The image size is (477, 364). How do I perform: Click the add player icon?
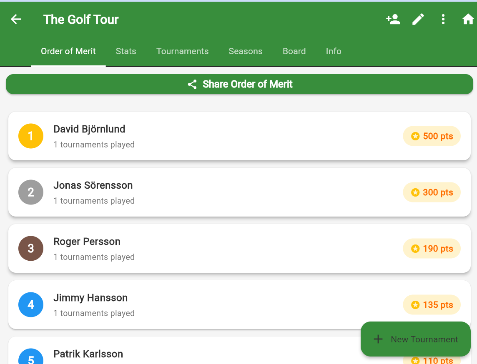click(x=392, y=19)
